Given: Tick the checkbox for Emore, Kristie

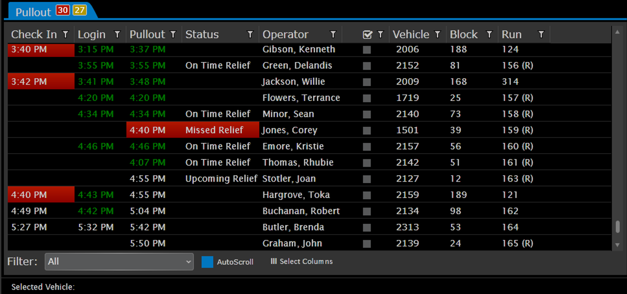Looking at the screenshot, I should click(x=367, y=147).
